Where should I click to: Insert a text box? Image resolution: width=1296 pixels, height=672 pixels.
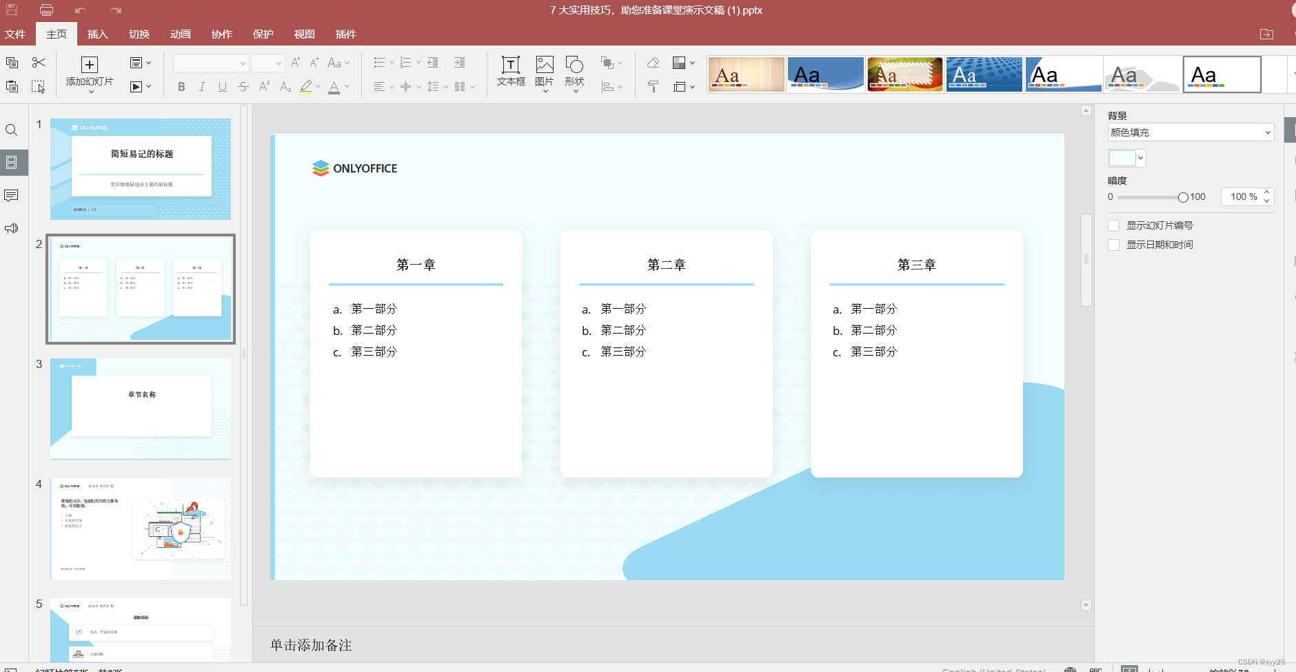511,71
